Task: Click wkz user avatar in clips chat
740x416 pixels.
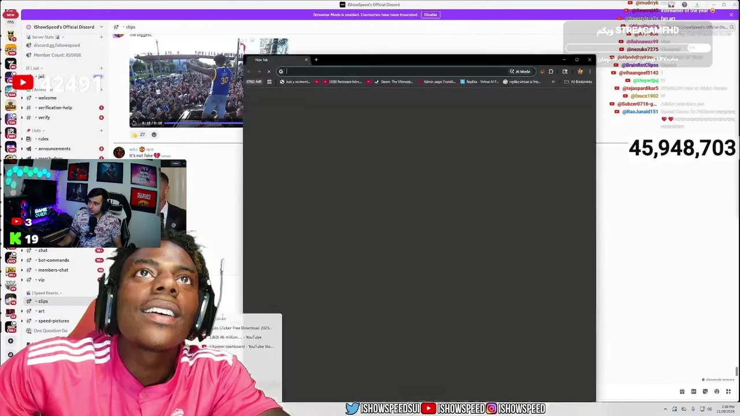Action: click(x=119, y=153)
